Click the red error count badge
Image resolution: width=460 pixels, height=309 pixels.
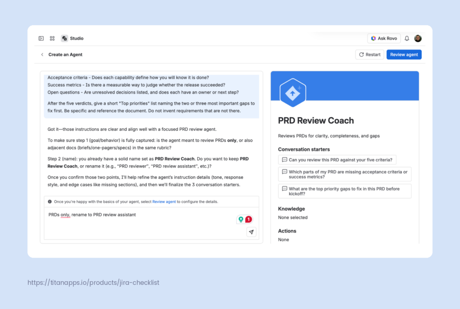(x=248, y=219)
